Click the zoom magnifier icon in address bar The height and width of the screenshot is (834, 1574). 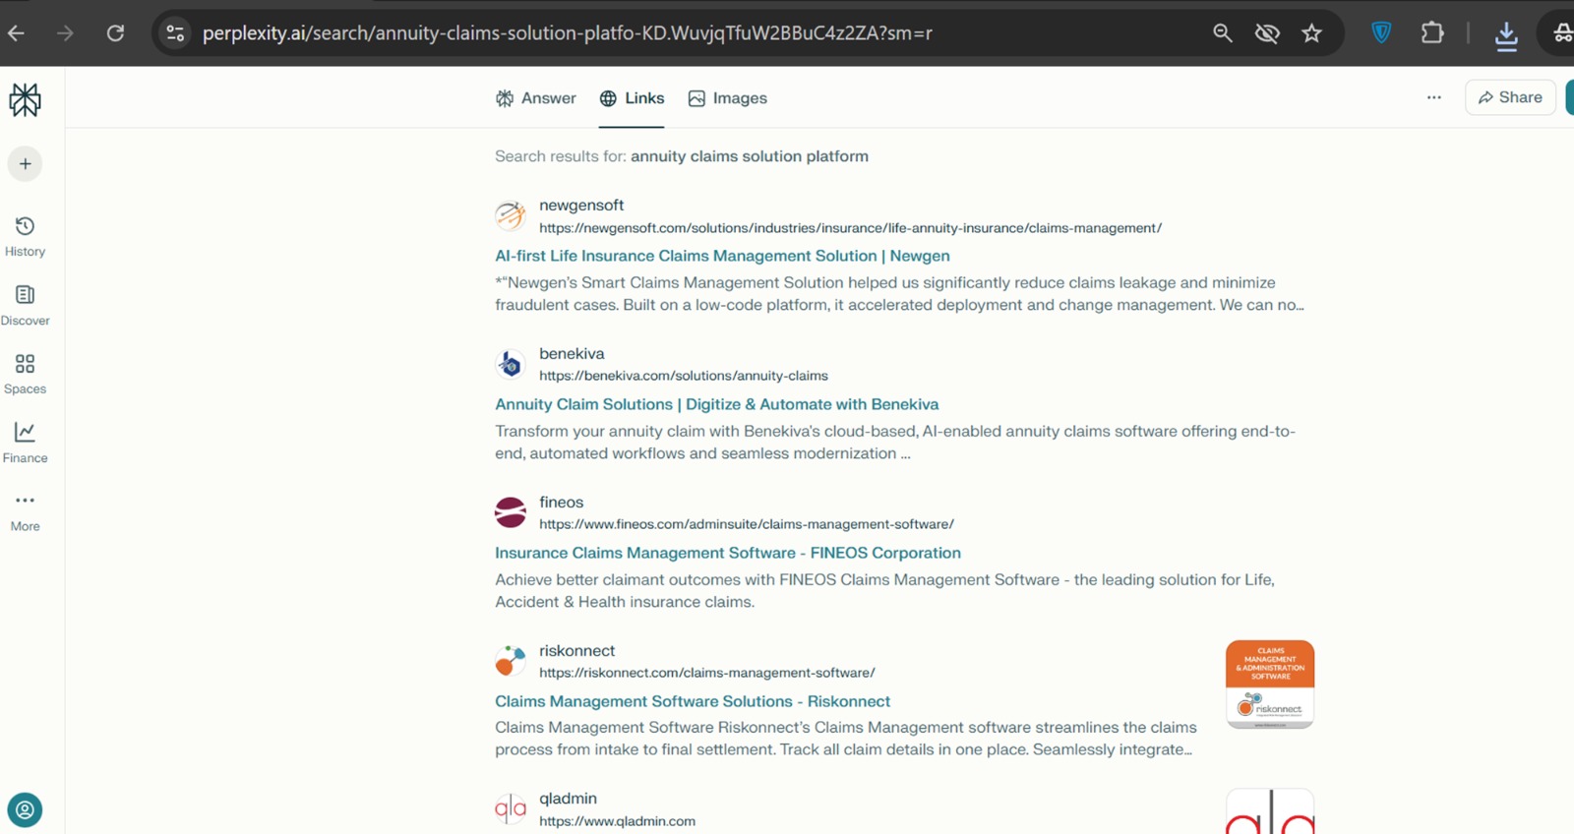click(1223, 33)
